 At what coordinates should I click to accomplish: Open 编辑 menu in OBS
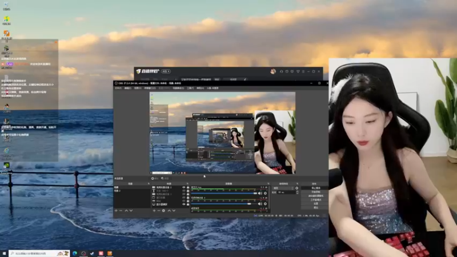tap(127, 88)
